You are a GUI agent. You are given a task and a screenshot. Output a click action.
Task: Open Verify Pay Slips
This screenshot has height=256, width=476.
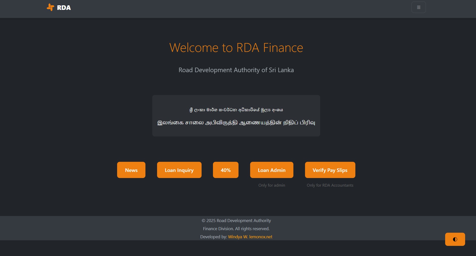[x=330, y=170]
